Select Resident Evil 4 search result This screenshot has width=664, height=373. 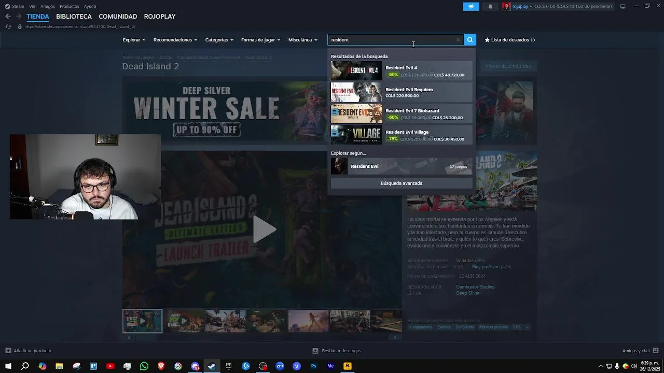click(402, 71)
